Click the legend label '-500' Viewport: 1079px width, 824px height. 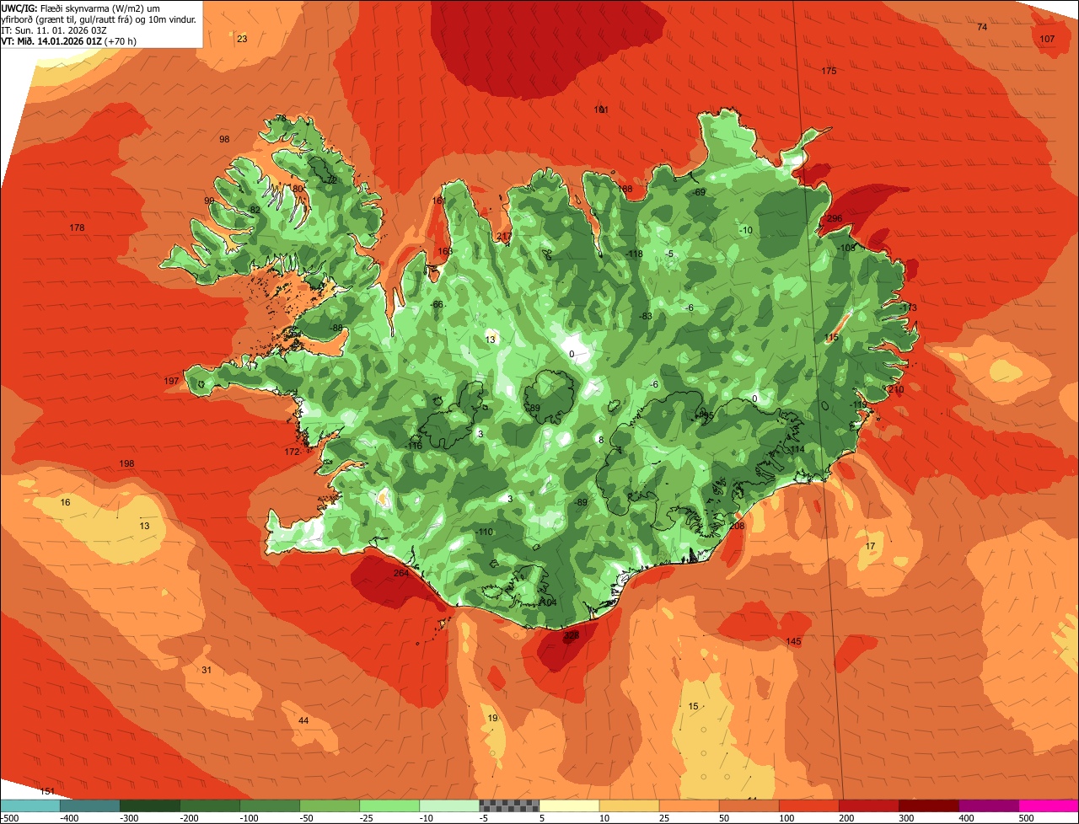tap(9, 818)
